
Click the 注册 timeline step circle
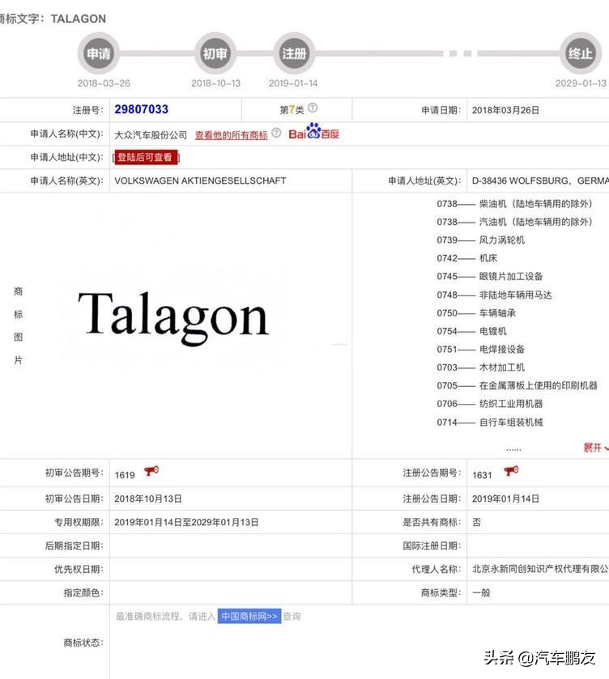[x=294, y=53]
